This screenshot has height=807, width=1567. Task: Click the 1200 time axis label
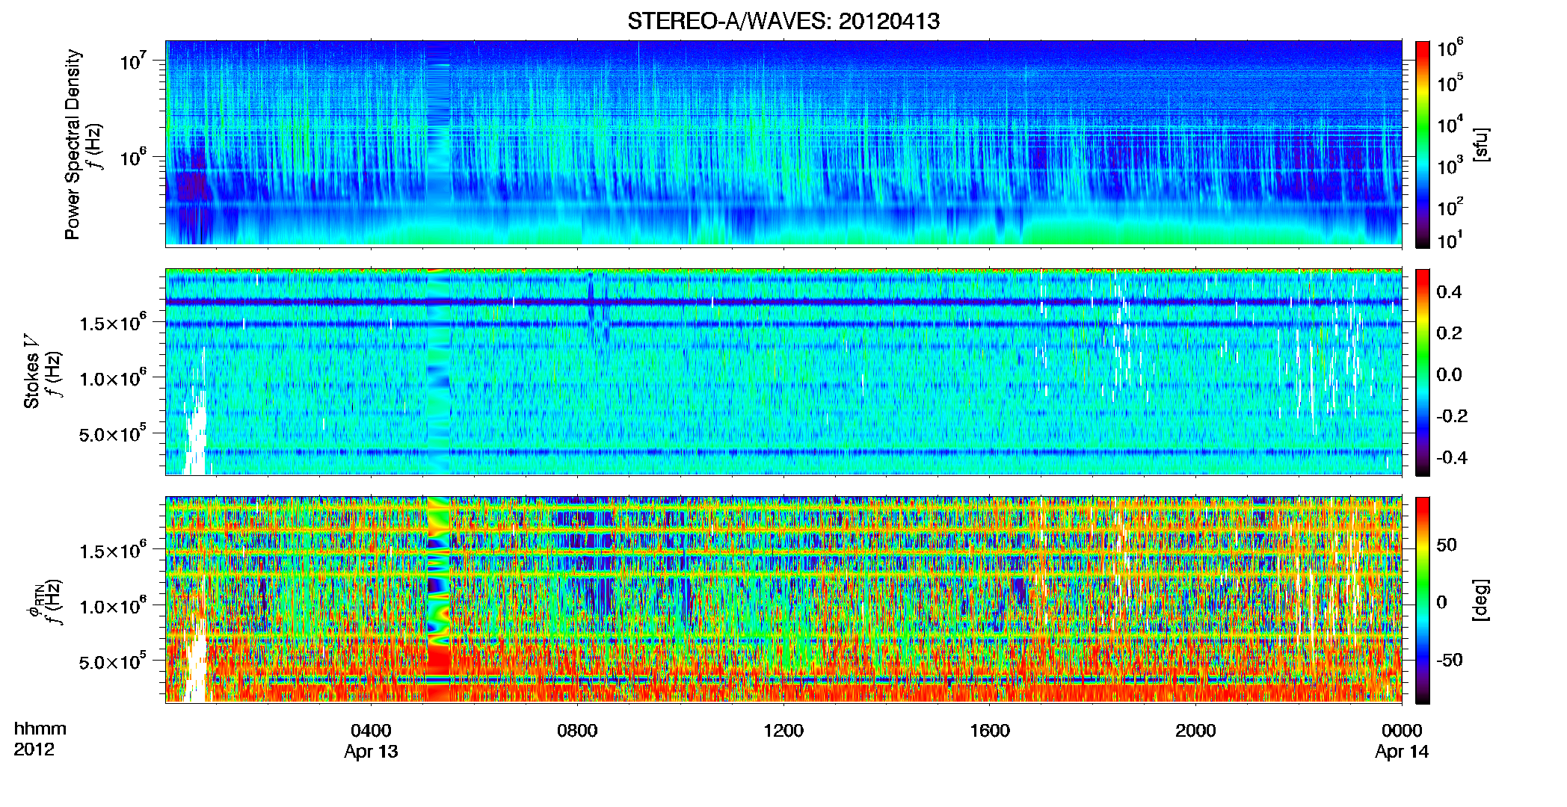[783, 731]
